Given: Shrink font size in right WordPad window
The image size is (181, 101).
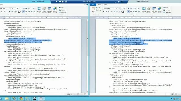Looking at the screenshot, I should coord(124,8).
